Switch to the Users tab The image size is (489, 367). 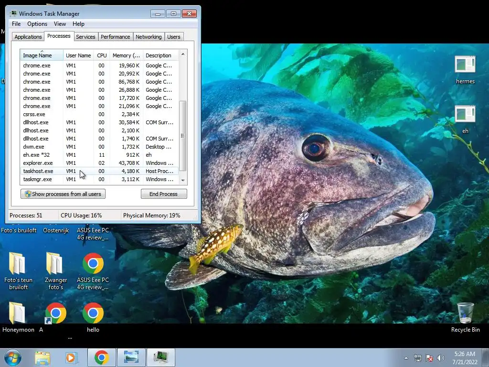click(x=173, y=37)
